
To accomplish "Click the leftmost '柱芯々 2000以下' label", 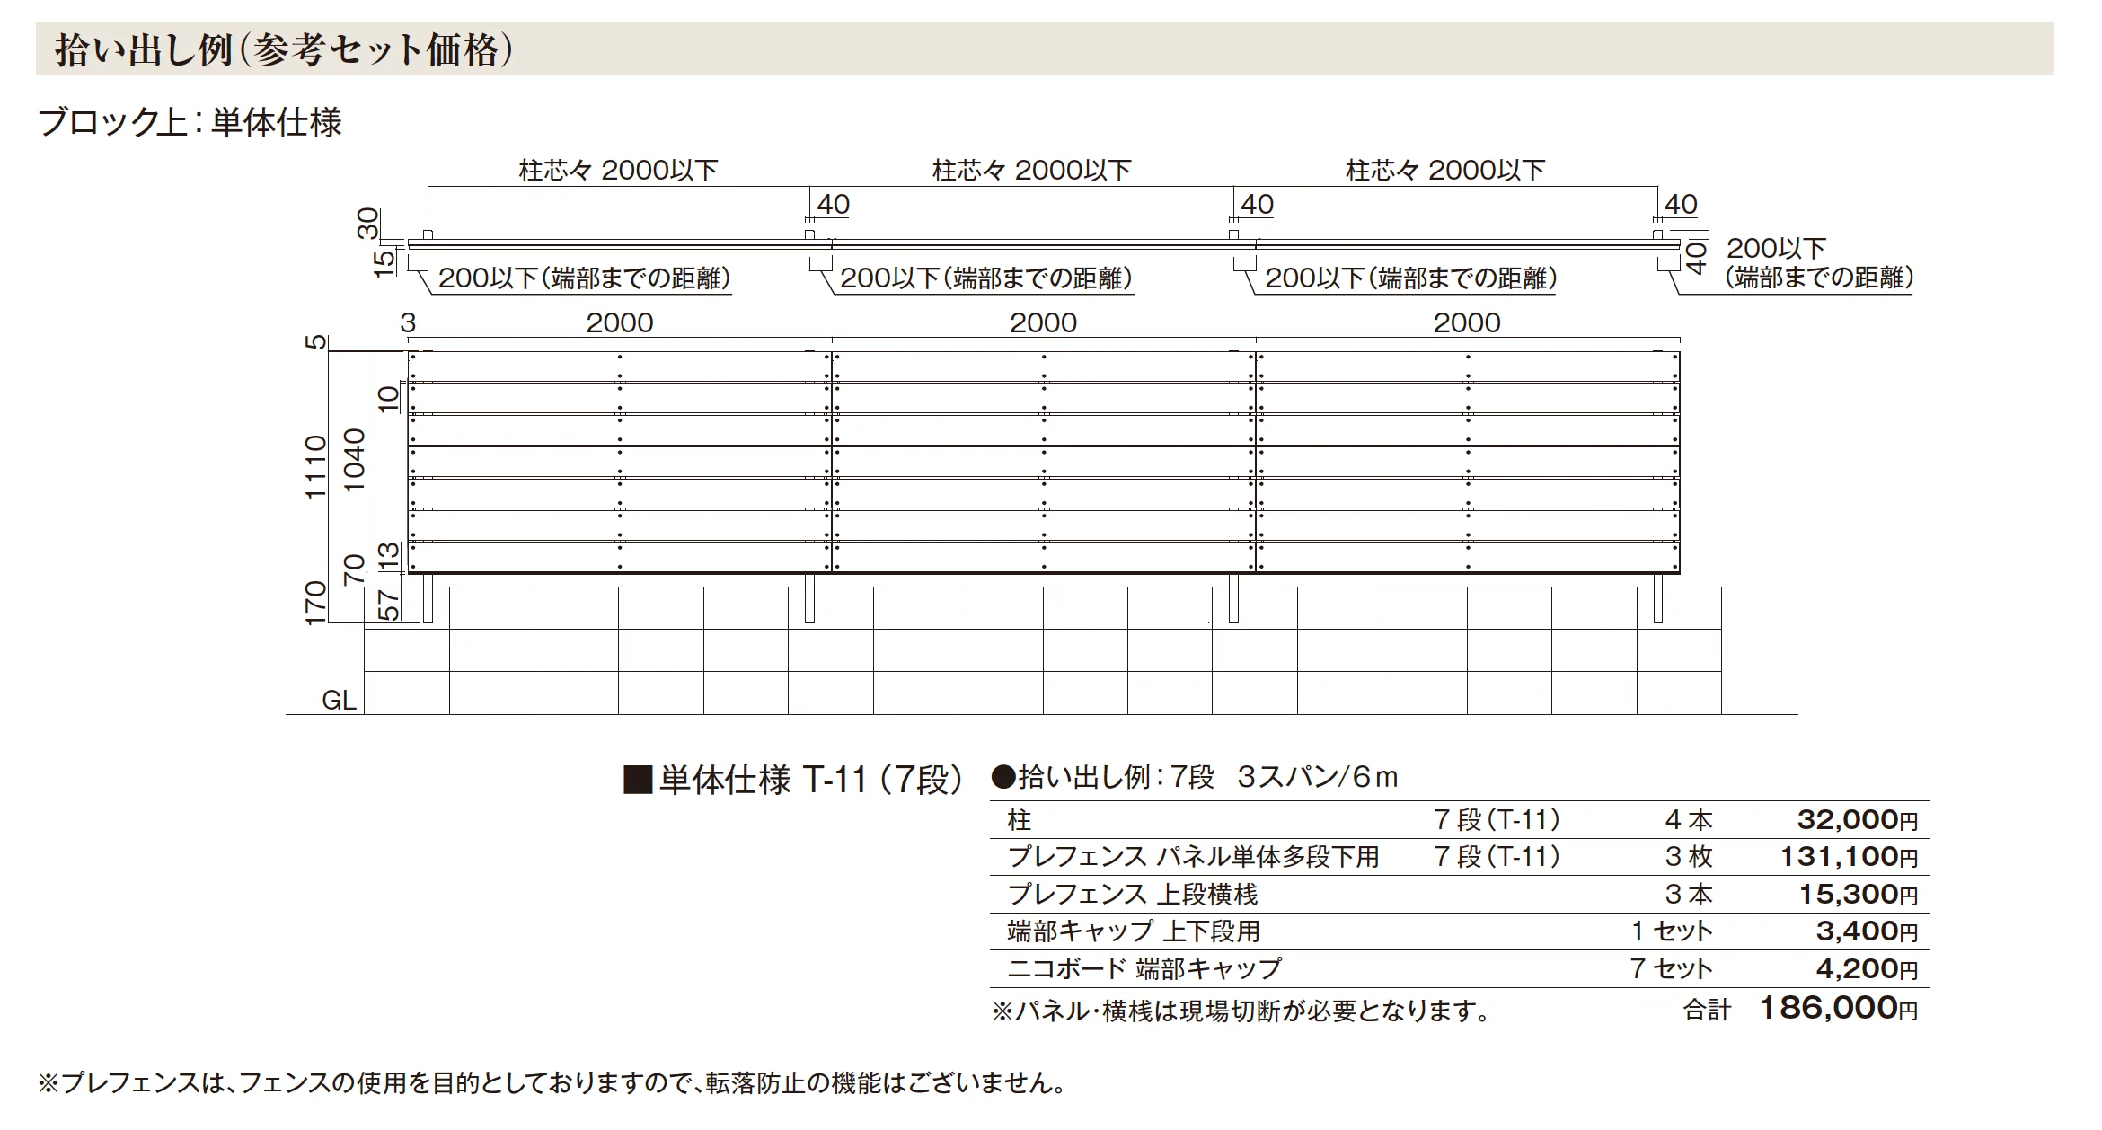I will (x=618, y=170).
